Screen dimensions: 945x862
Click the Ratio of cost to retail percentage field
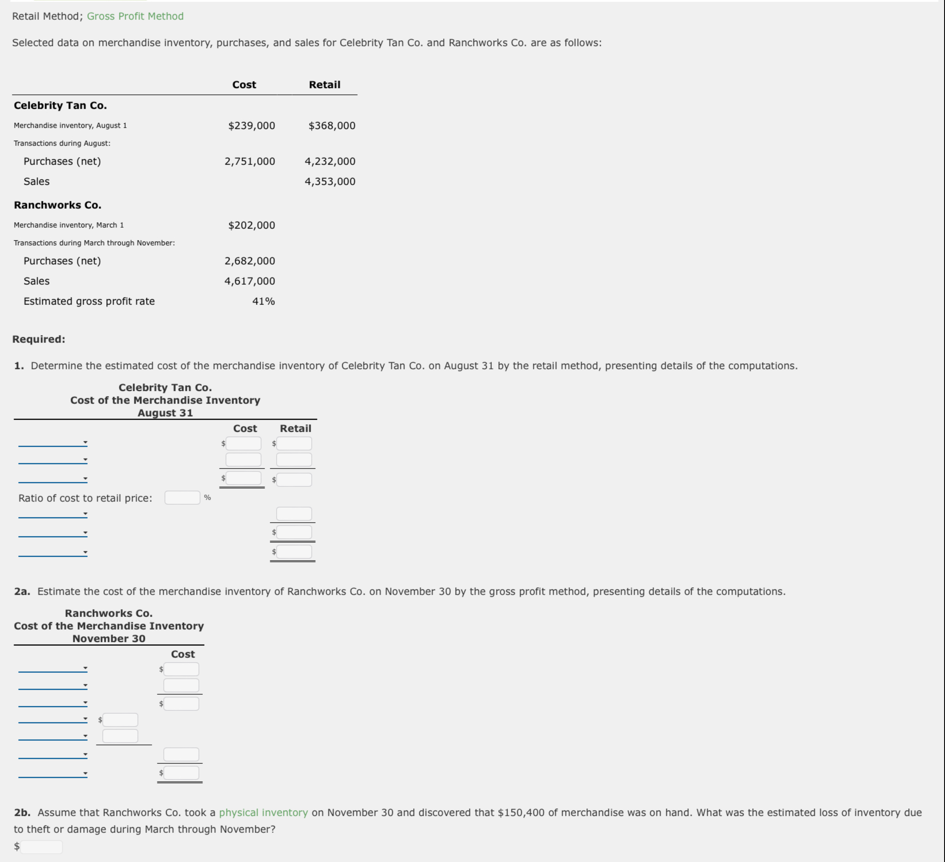tap(182, 497)
